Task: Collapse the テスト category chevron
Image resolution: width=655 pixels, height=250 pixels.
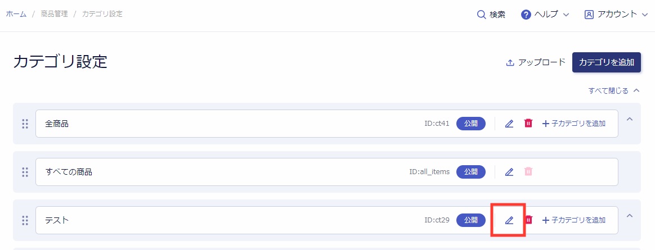Action: [x=630, y=216]
